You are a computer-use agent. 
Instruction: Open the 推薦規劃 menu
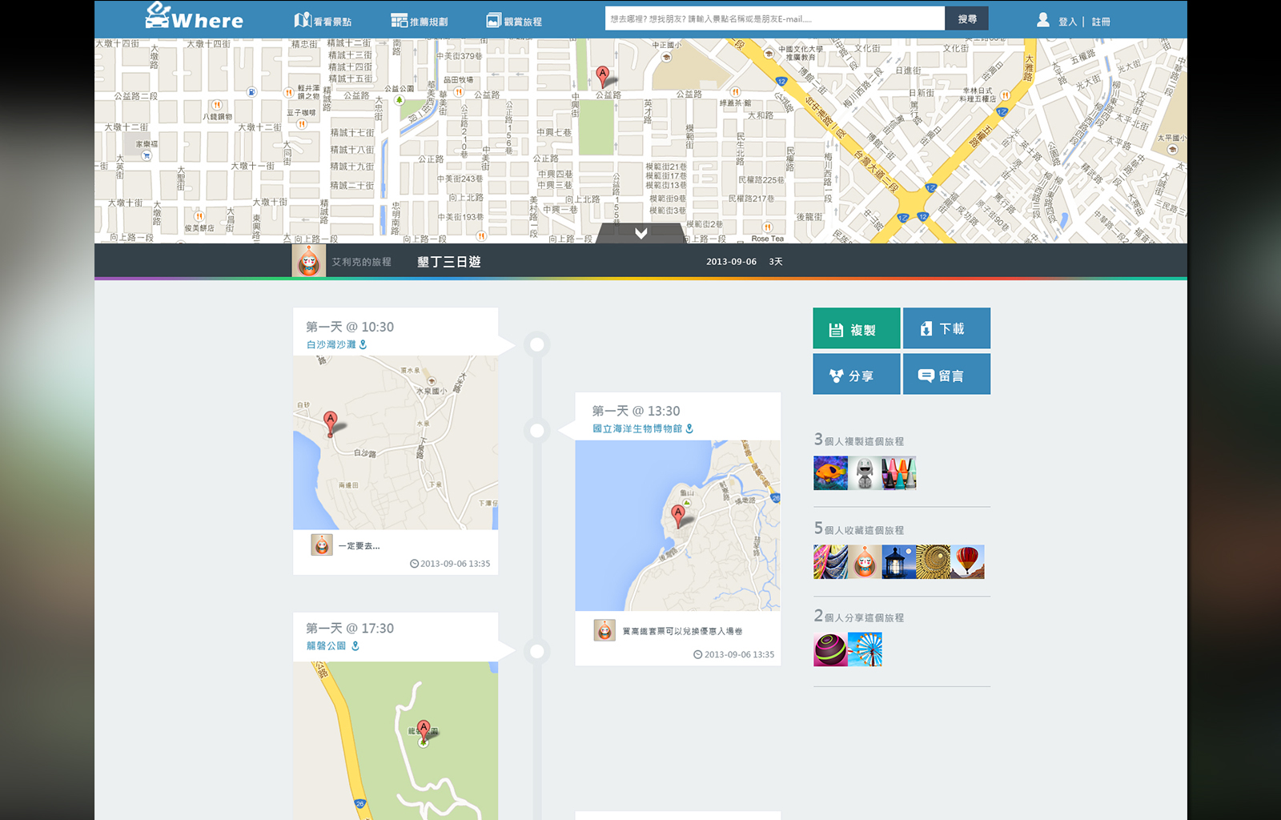coord(420,21)
